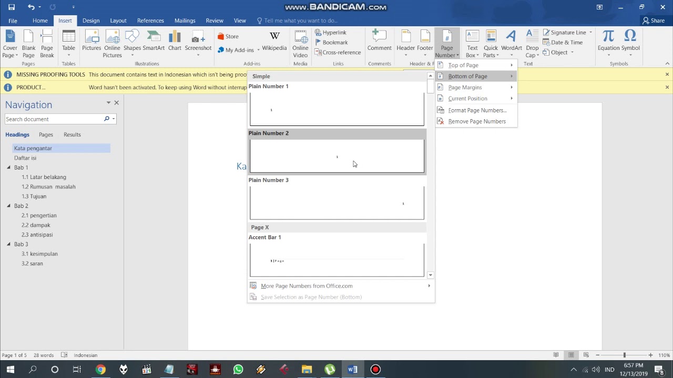The height and width of the screenshot is (378, 673).
Task: Add a Bookmark
Action: 331,43
